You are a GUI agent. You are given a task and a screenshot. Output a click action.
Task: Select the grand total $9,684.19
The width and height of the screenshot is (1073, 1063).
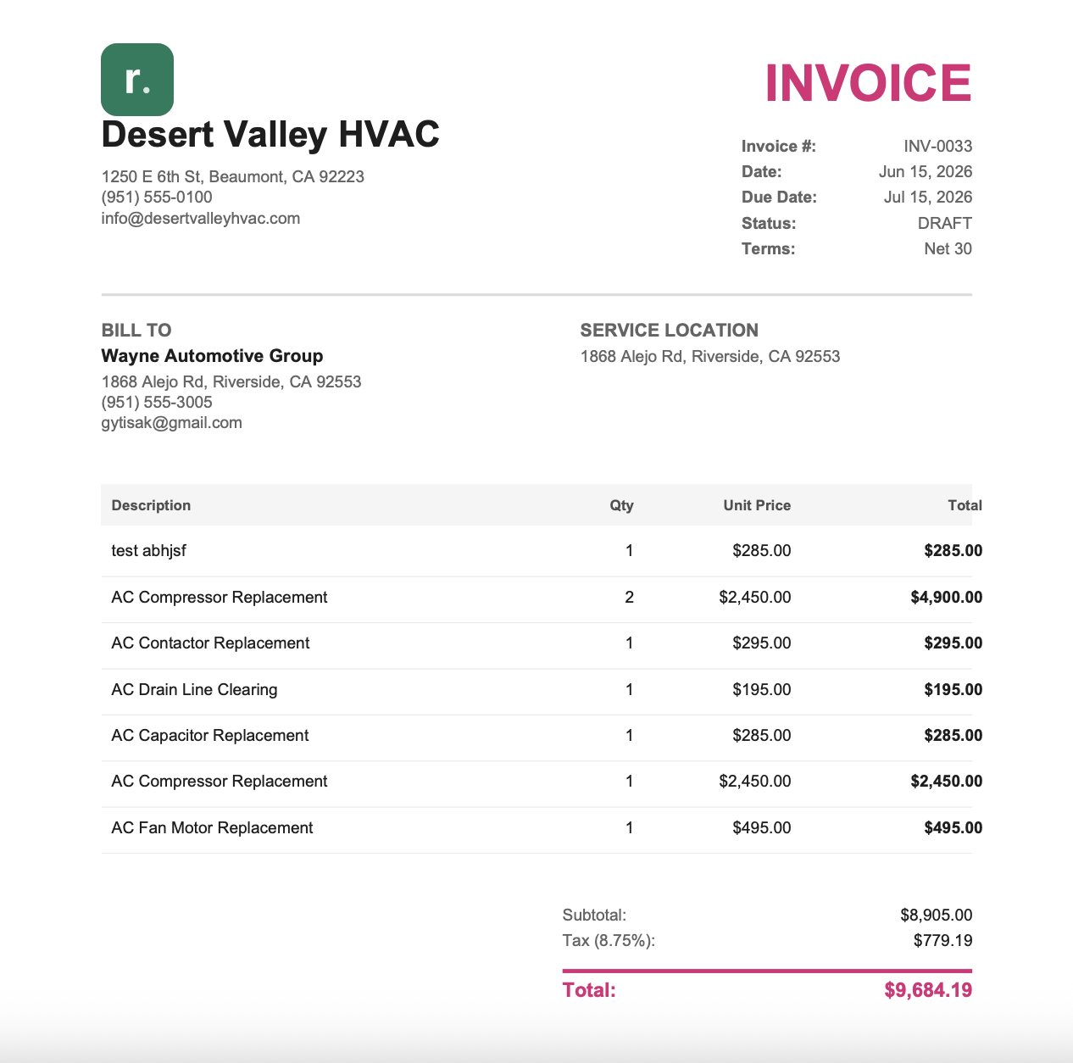pos(928,990)
